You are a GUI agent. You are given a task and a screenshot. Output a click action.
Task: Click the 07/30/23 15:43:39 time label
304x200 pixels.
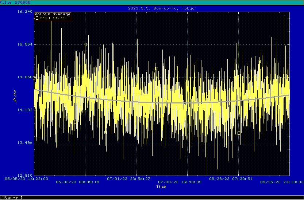pyautogui.click(x=180, y=182)
